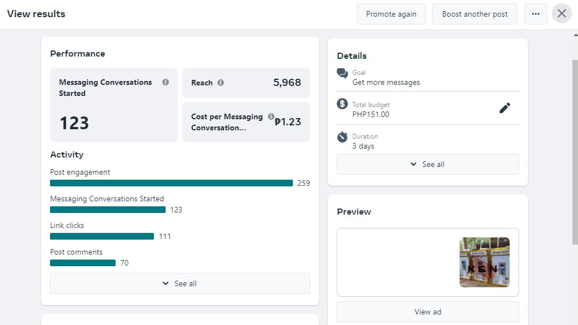Click the Duration stopwatch icon
The height and width of the screenshot is (325, 578).
pyautogui.click(x=342, y=137)
